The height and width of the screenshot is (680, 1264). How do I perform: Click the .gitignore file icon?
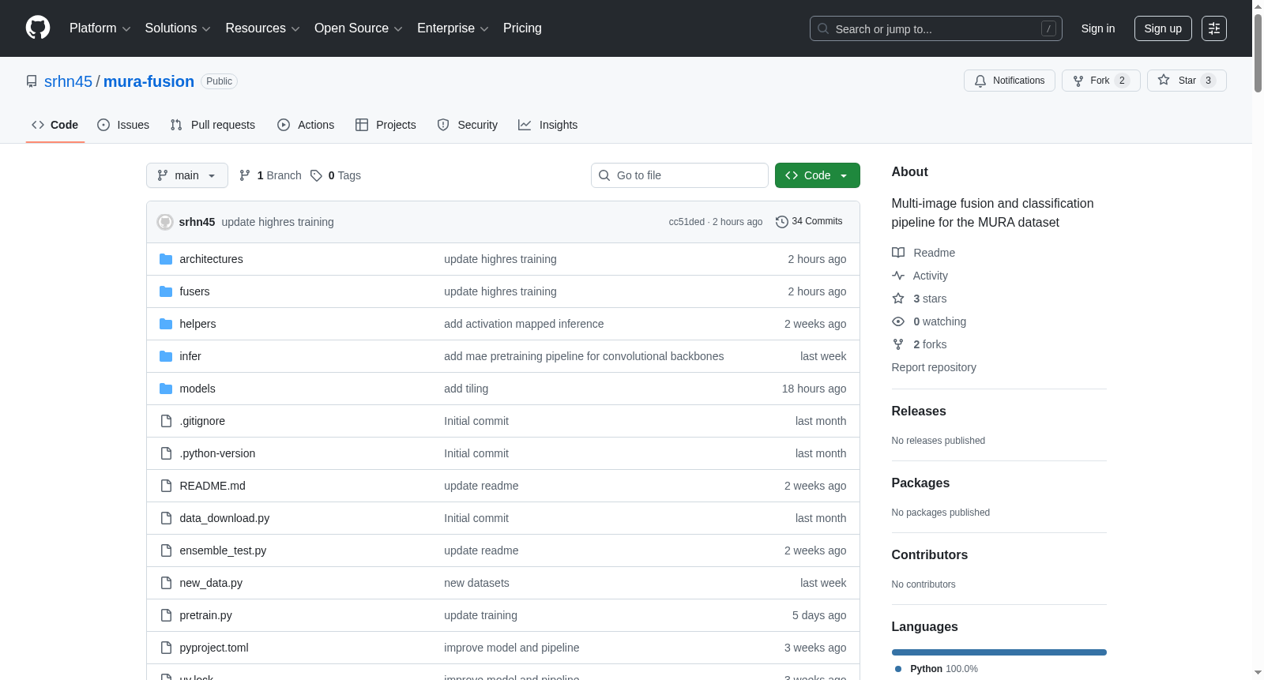[166, 421]
